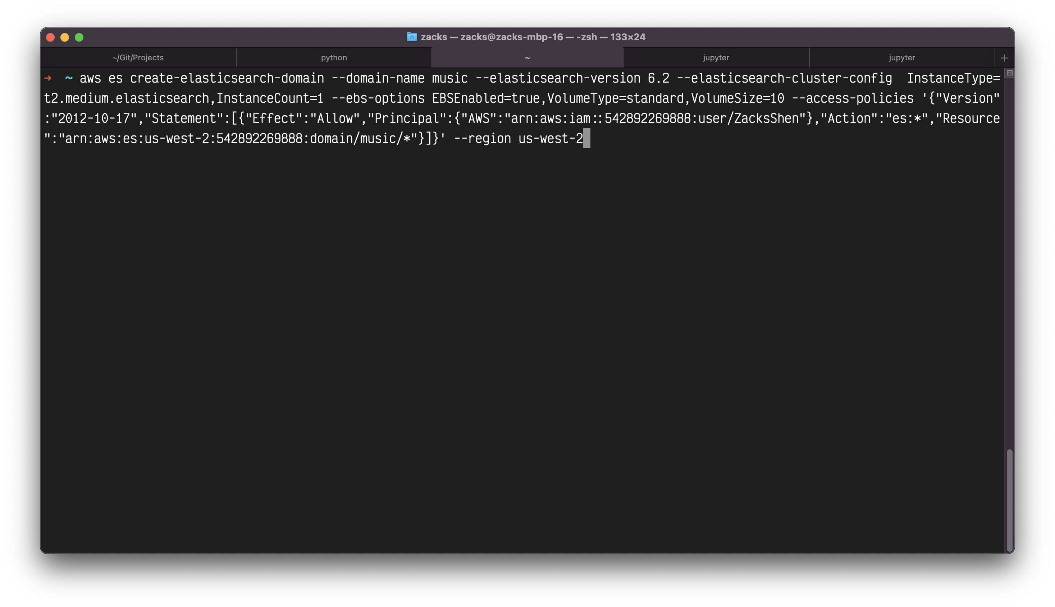1055x607 pixels.
Task: Click the folder proxy icon in title bar
Action: tap(411, 37)
